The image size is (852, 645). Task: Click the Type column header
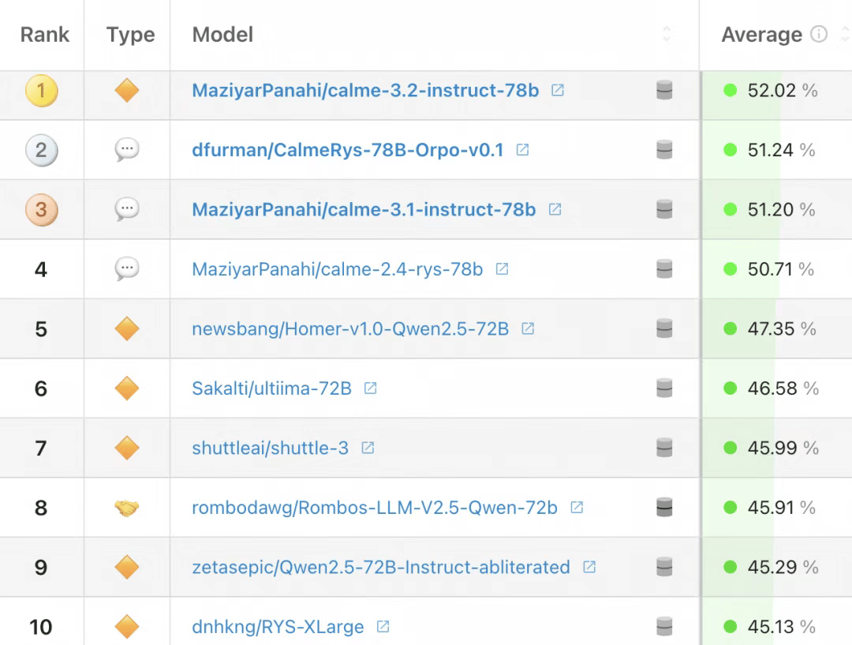coord(130,35)
